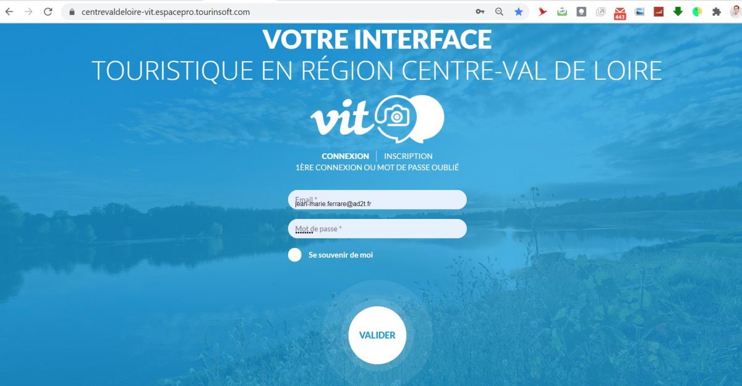This screenshot has height=386, width=742.
Task: Open the Chrome profile avatar
Action: coord(736,12)
